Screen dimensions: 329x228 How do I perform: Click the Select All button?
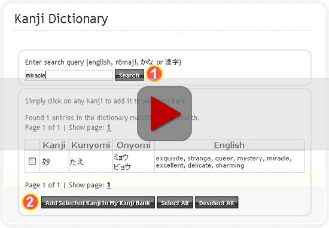[x=175, y=203]
